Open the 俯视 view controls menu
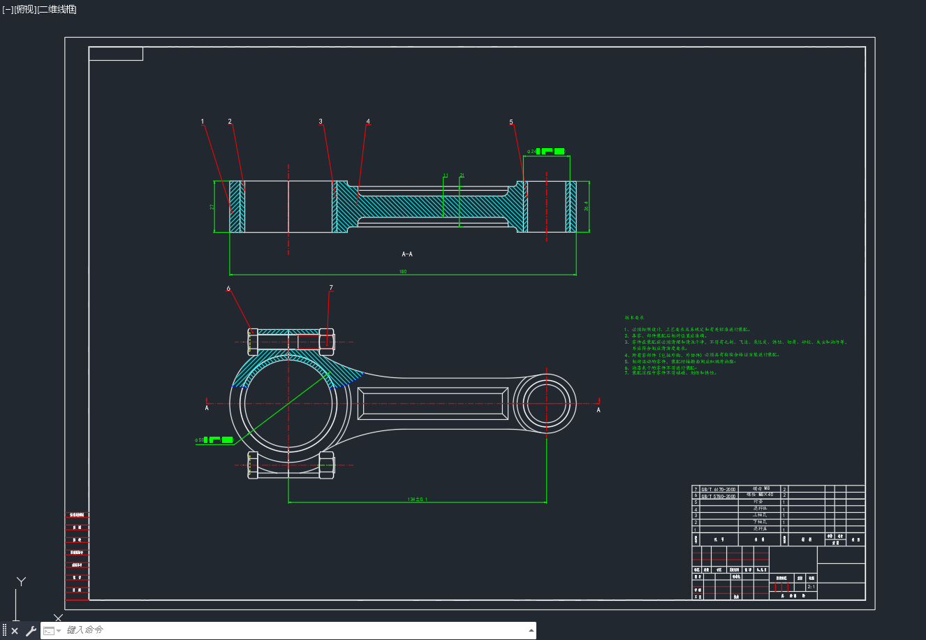The height and width of the screenshot is (640, 926). point(25,9)
